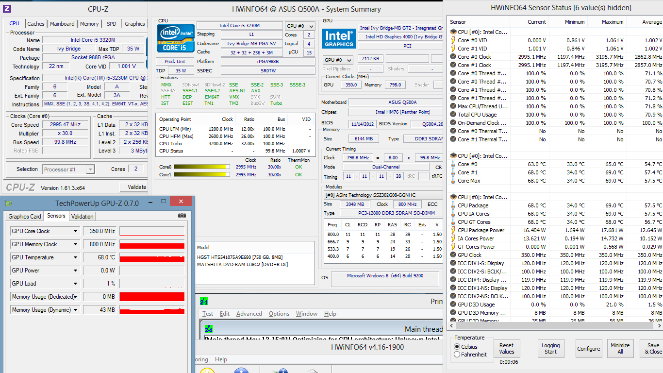The image size is (663, 373).
Task: Click the CPU Package Power lightning icon
Action: point(453,230)
